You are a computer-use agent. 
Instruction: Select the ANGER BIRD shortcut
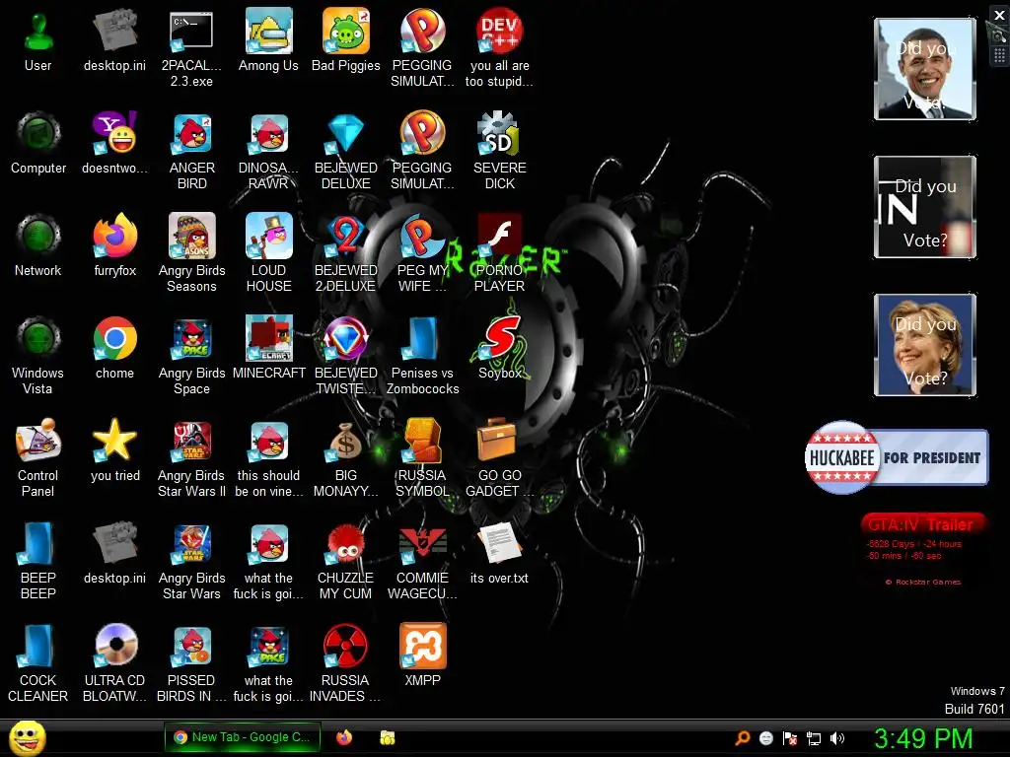191,151
